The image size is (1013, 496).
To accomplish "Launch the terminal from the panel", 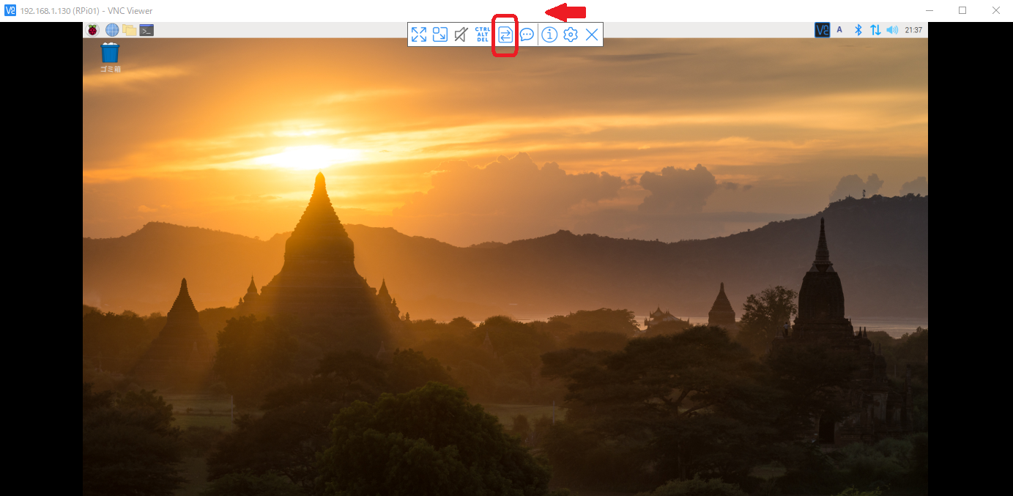I will [146, 30].
